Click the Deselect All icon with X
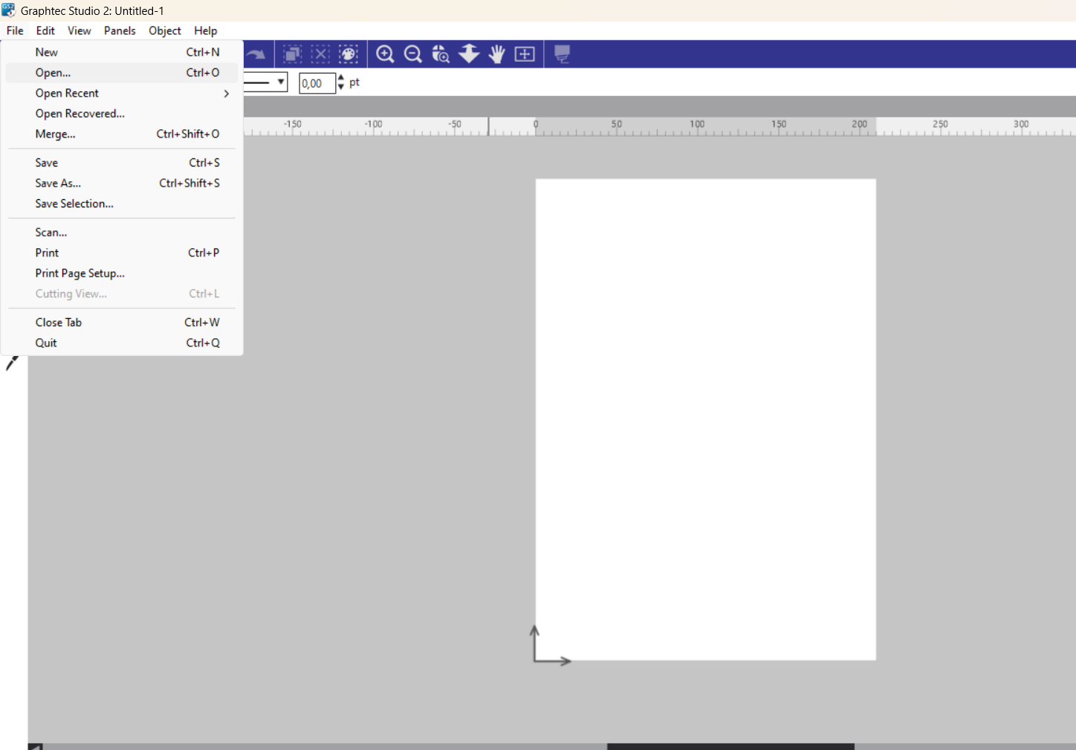The height and width of the screenshot is (750, 1076). point(320,54)
